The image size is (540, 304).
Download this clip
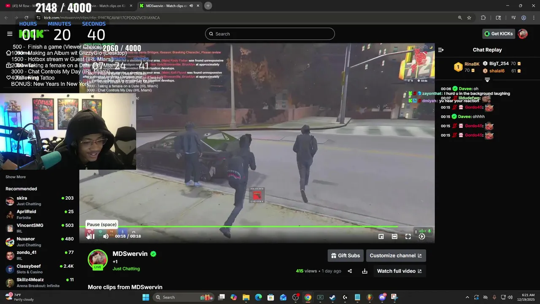(x=364, y=271)
